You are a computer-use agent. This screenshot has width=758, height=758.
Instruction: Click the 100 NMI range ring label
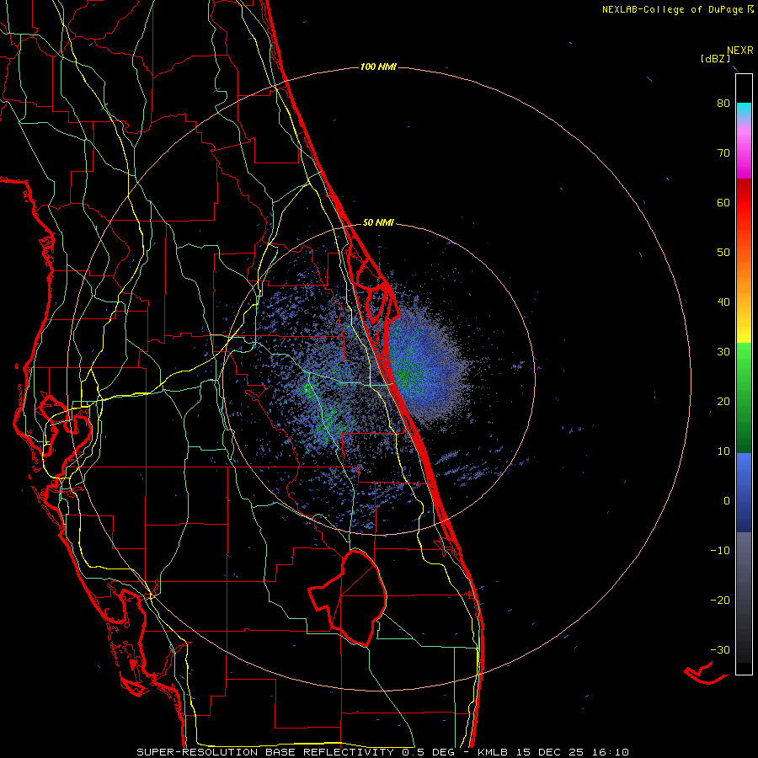[x=378, y=67]
